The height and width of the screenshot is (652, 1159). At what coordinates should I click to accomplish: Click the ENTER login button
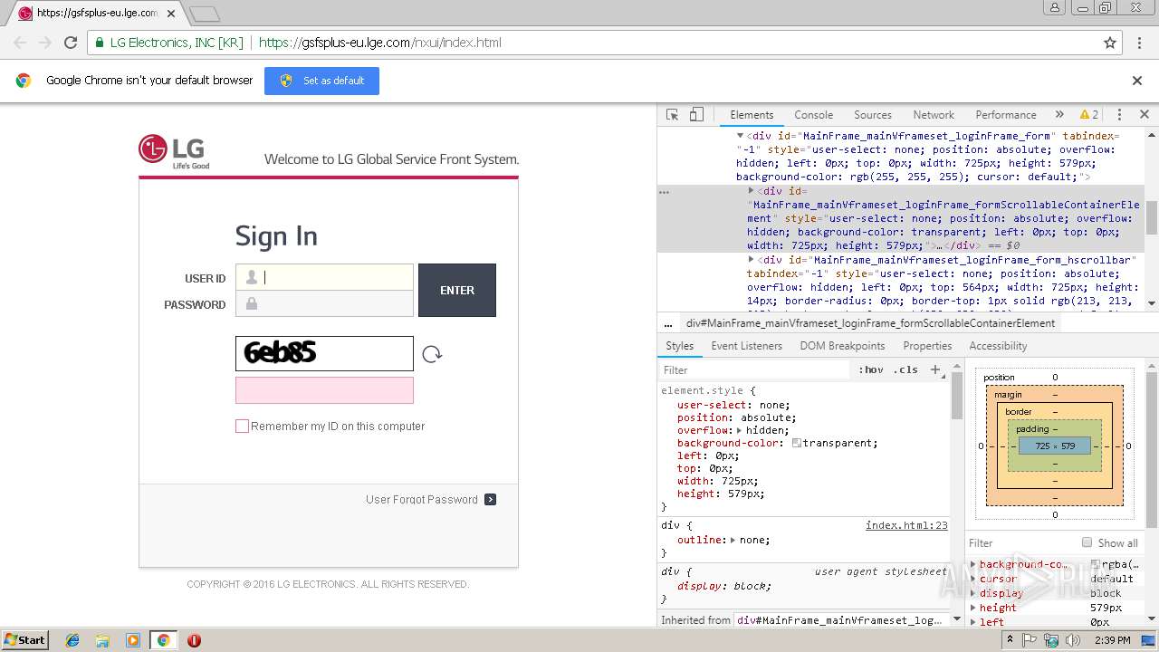click(x=457, y=290)
